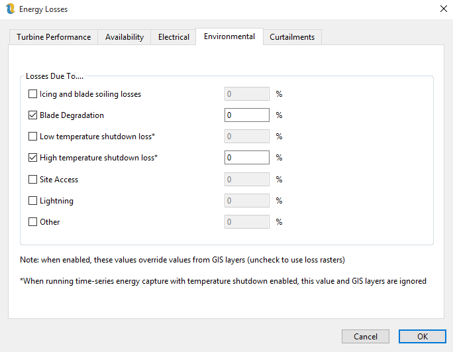Disable High temperature shutdown loss checkbox

[x=33, y=158]
